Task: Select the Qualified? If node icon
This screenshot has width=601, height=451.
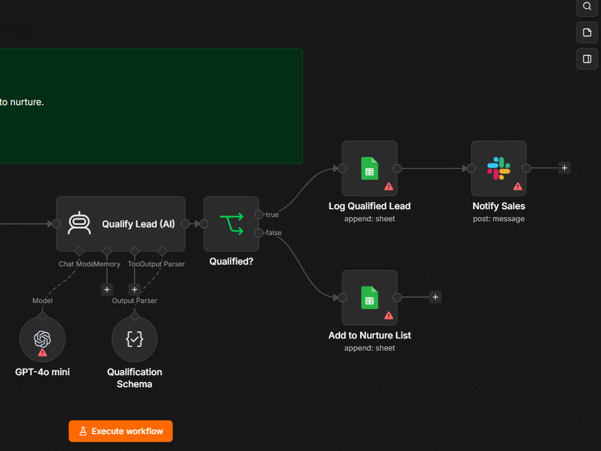Action: coord(231,224)
